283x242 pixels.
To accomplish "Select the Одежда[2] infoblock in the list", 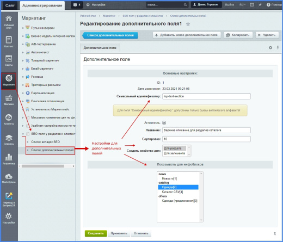I will [x=178, y=187].
